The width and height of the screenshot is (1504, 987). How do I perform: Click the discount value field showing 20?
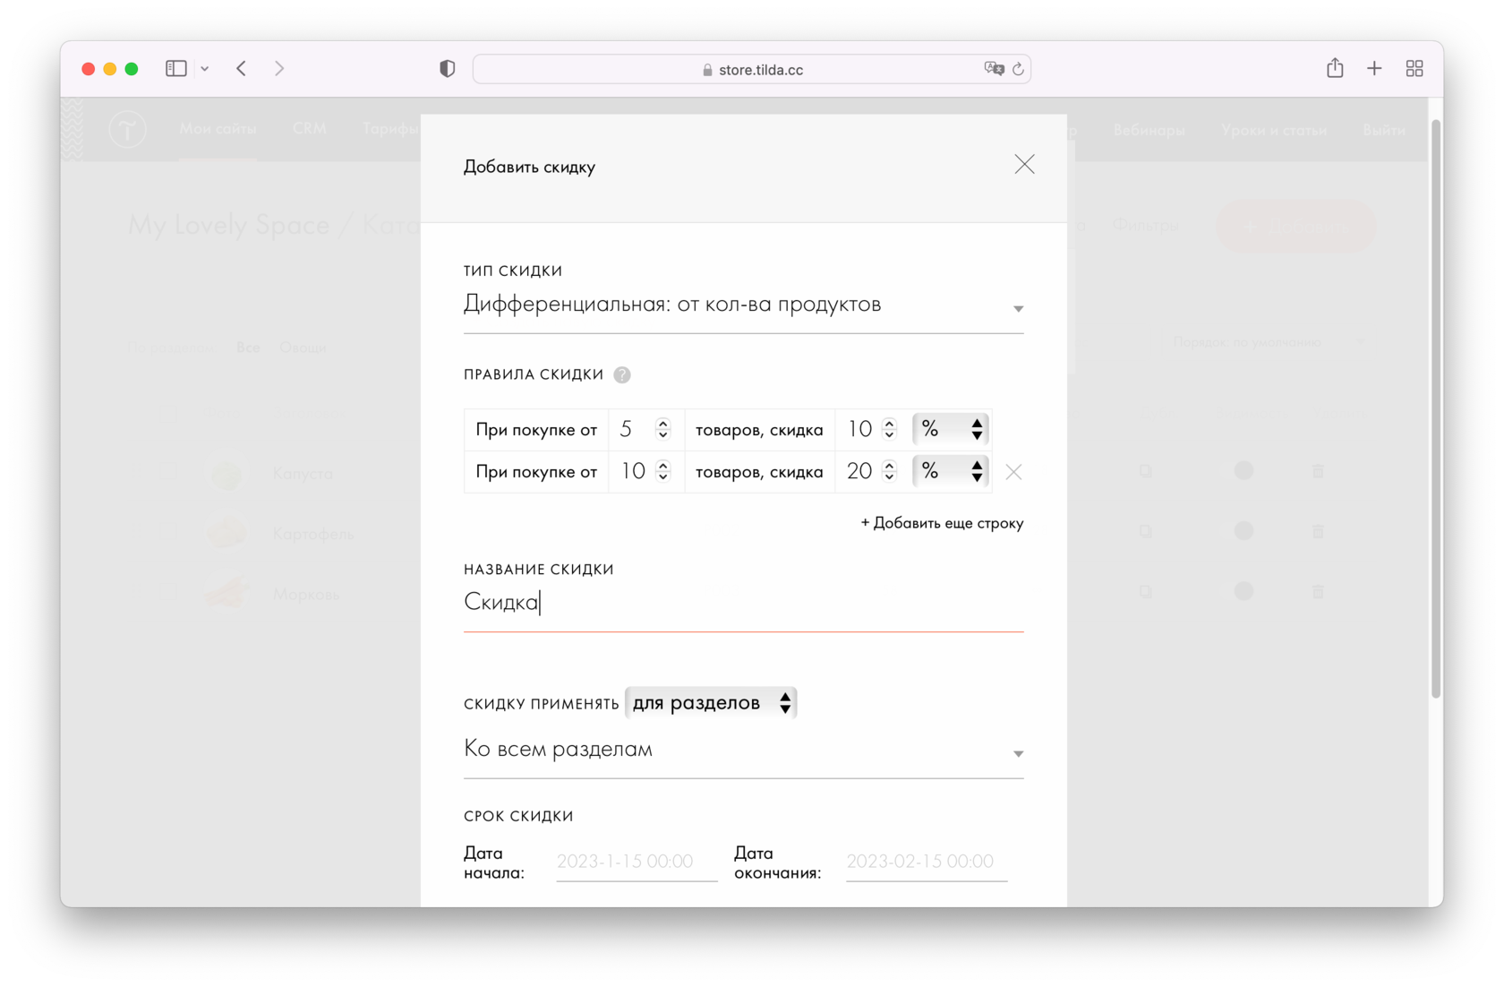(x=859, y=472)
